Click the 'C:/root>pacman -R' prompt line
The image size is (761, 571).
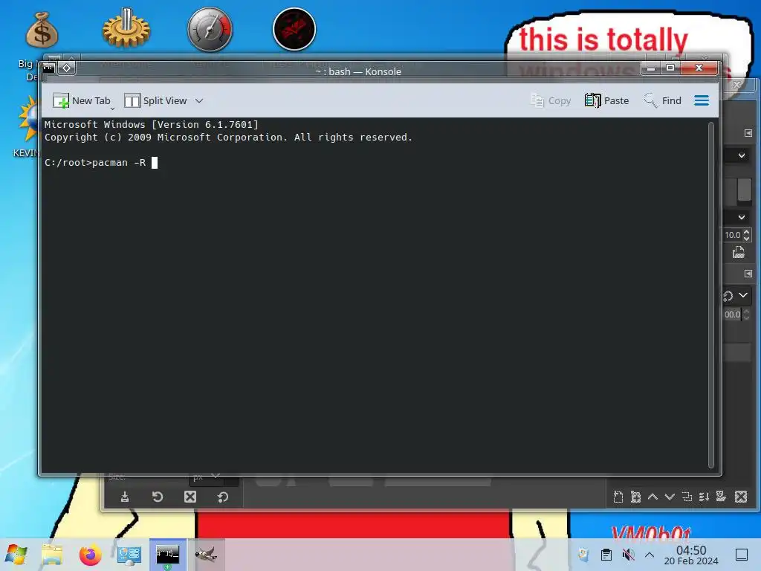click(x=101, y=163)
